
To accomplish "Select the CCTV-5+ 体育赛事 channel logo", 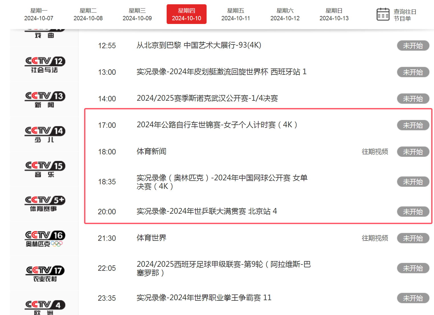I will [x=45, y=204].
